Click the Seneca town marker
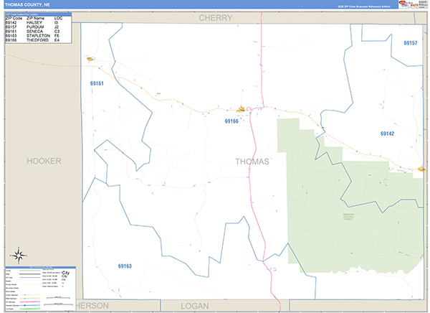430x313 pixels. tap(90, 59)
